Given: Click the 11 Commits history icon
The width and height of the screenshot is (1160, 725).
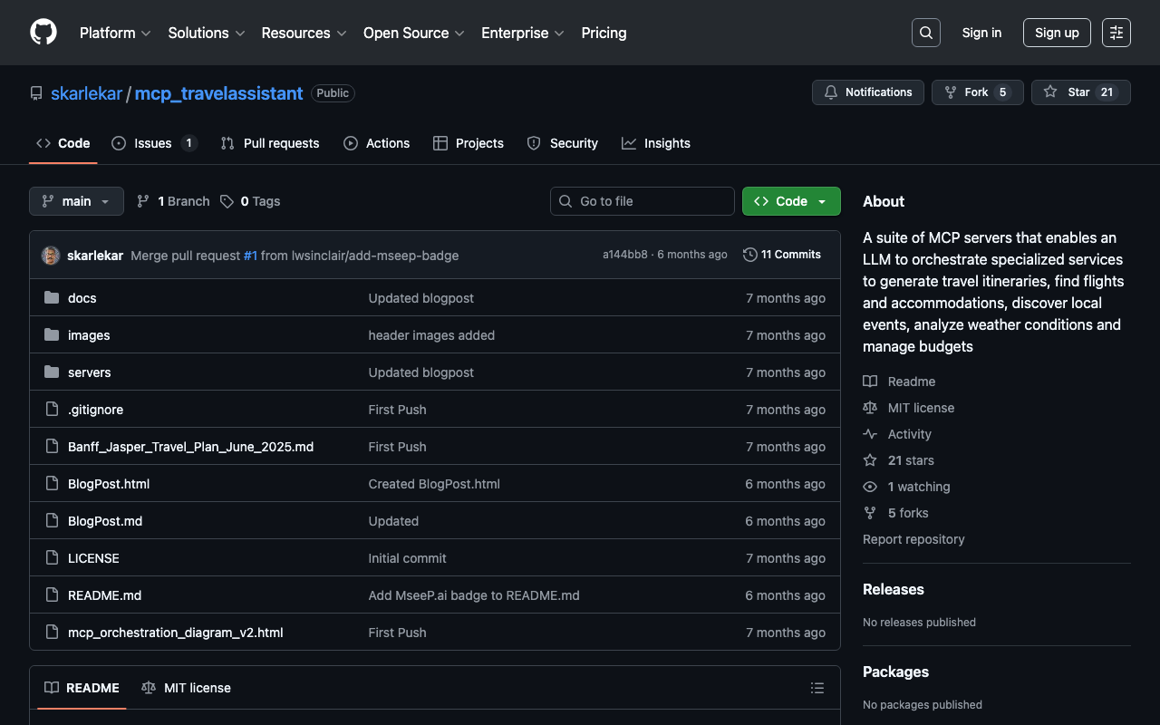Looking at the screenshot, I should 749,255.
